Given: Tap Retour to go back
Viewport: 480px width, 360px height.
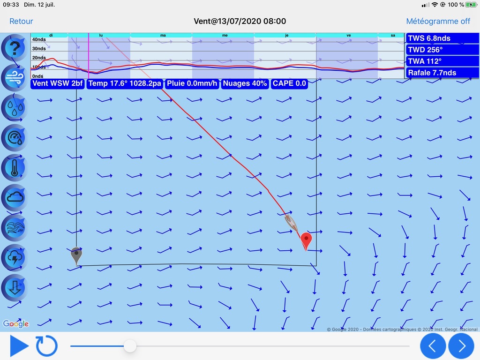Looking at the screenshot, I should click(21, 21).
